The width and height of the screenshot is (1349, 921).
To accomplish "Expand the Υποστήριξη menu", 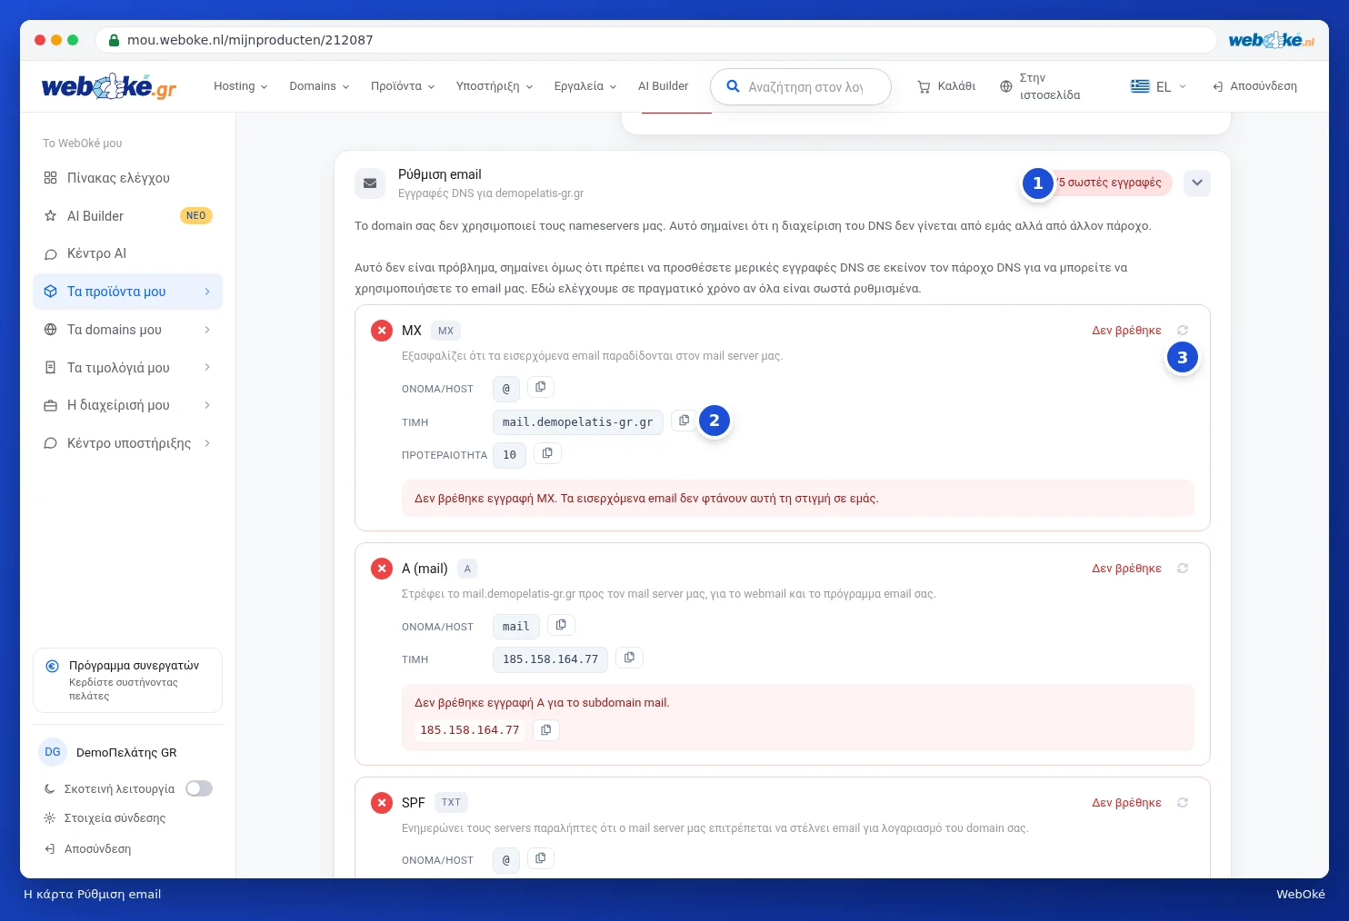I will [x=495, y=86].
